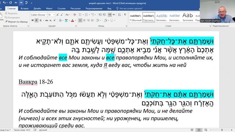This screenshot has height=132, width=235.
Task: Click the 'Что вы хотите сделать?' search box
Action: point(129,8)
